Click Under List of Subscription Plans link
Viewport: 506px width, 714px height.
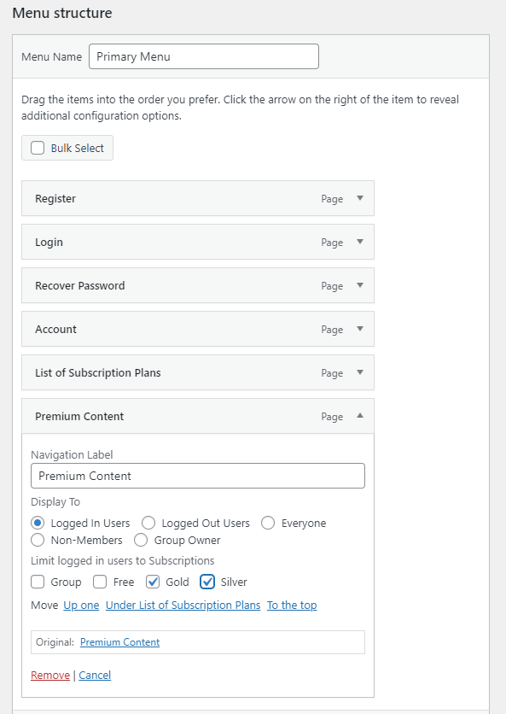point(183,606)
